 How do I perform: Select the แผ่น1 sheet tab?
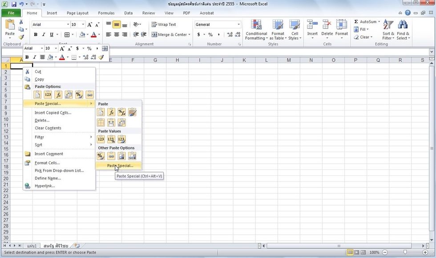coord(32,246)
